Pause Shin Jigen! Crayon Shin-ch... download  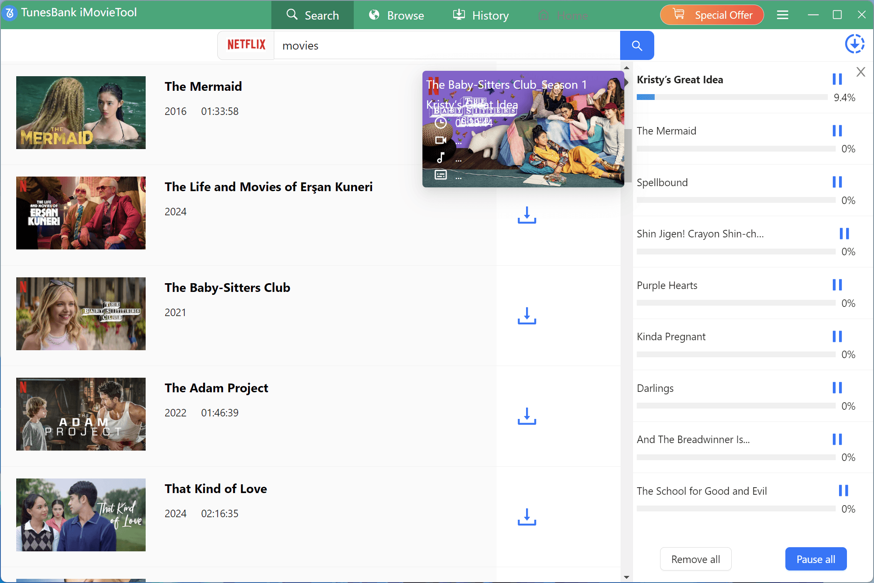coord(844,234)
